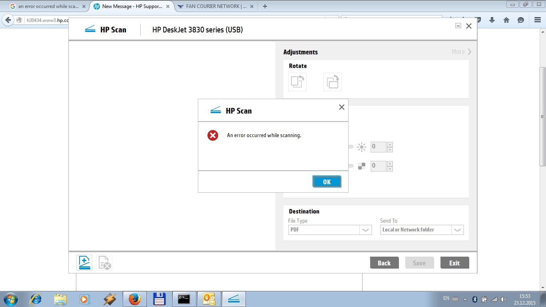Increase the brightness value
Viewport: 546px width, 307px height.
click(x=390, y=144)
